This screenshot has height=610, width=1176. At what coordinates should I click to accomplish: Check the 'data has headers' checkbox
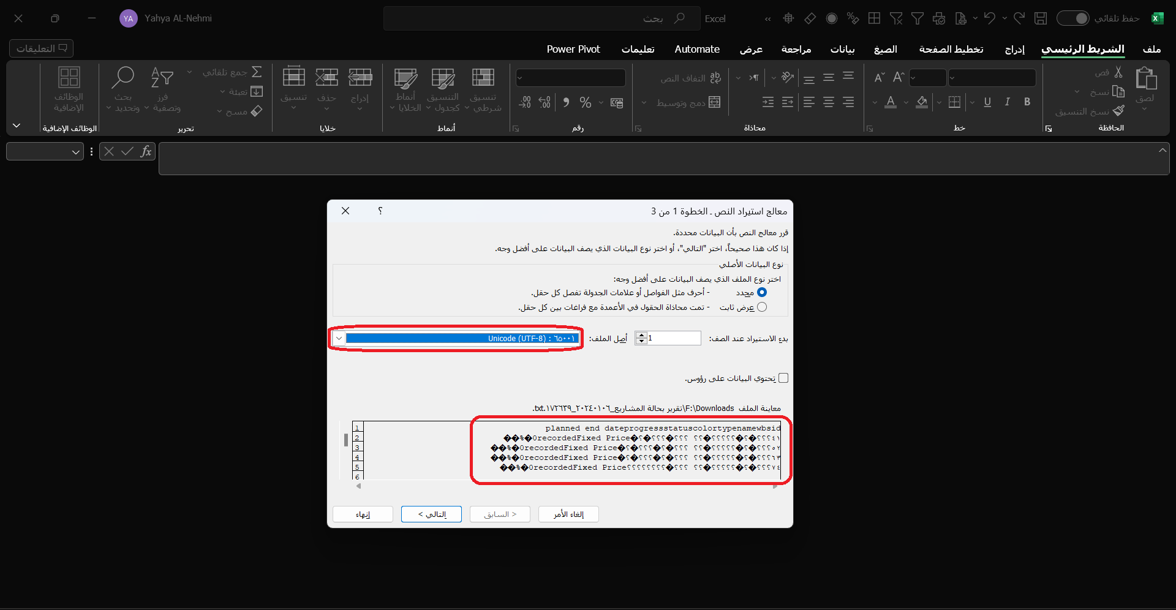tap(783, 378)
